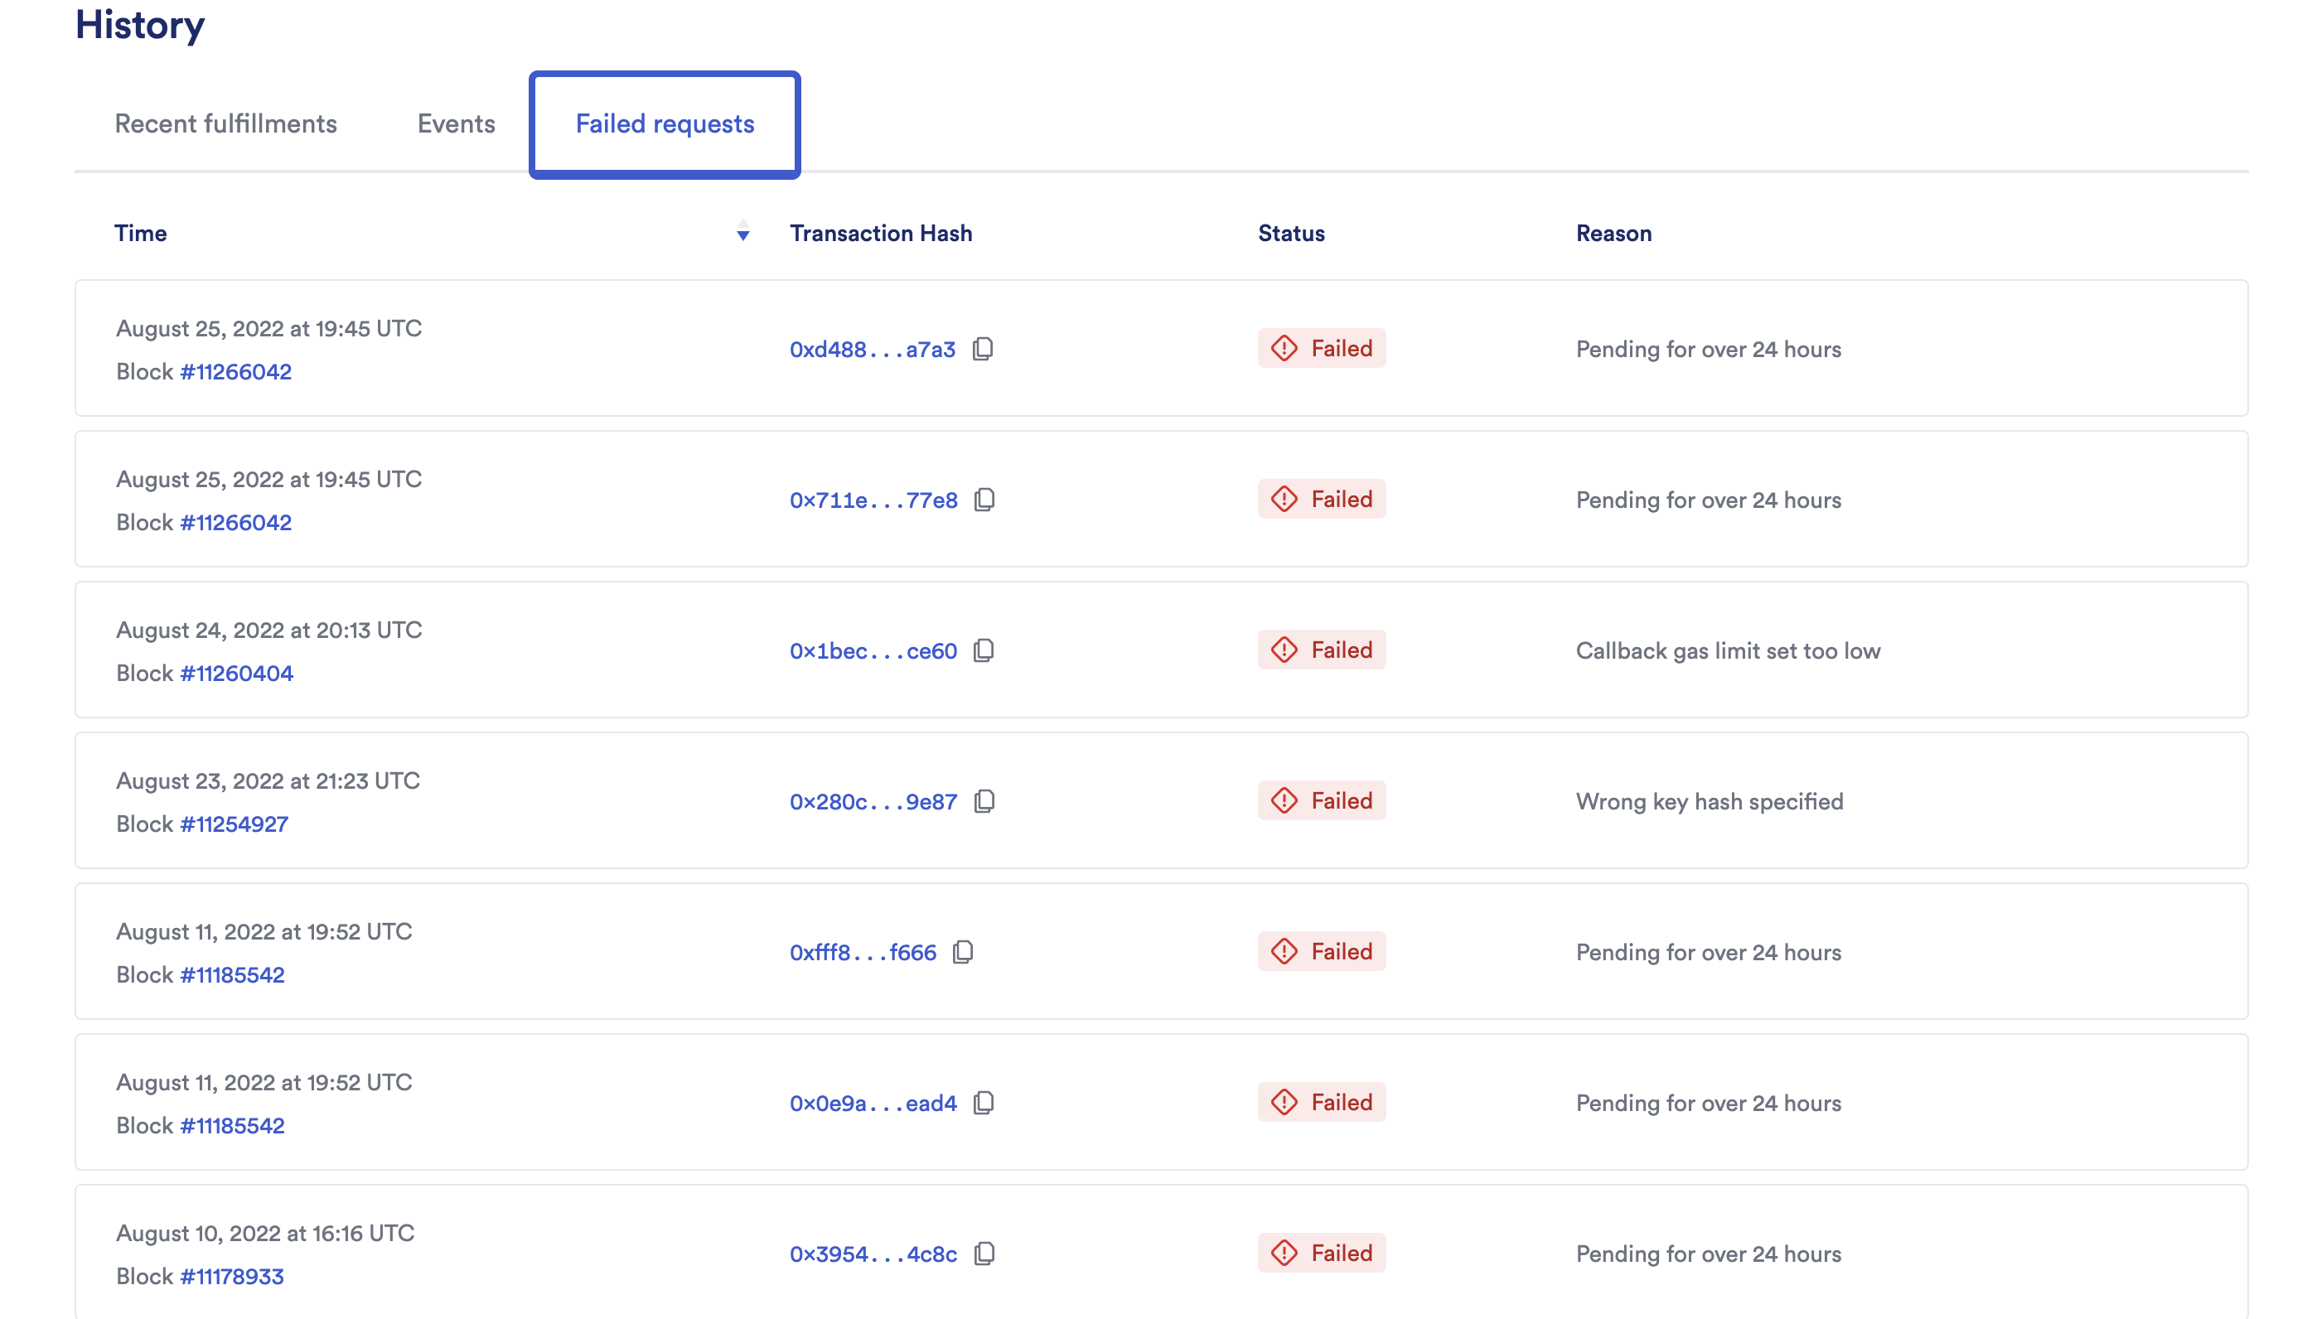Switch to the Recent fulfillments tab

tap(225, 123)
